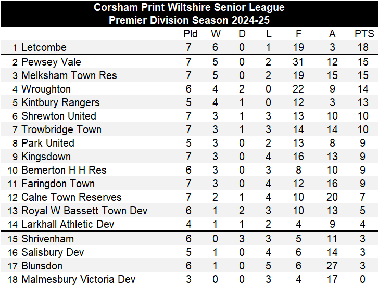Click the Park United team name
Screen dimensions: 378x286
click(47, 144)
